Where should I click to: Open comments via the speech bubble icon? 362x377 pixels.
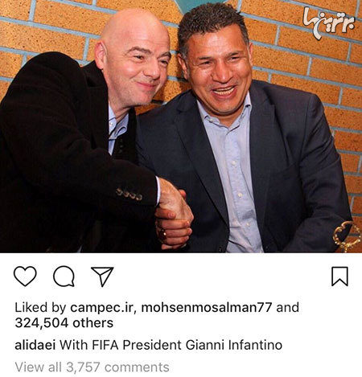64,277
